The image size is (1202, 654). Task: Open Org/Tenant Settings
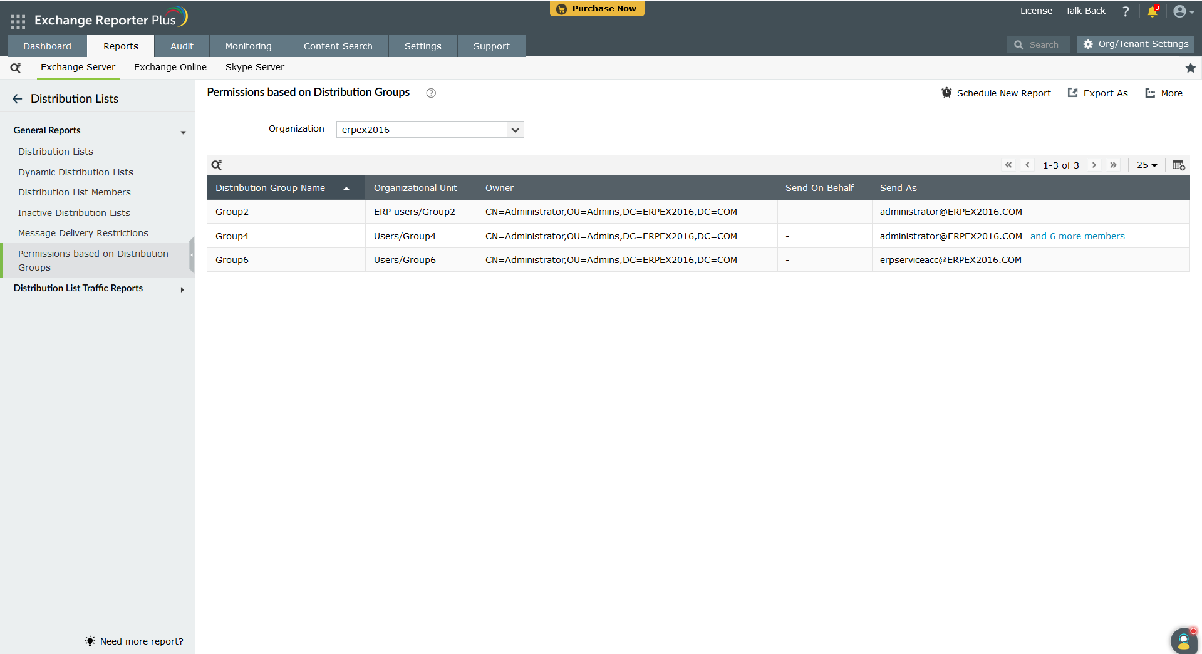(x=1136, y=44)
